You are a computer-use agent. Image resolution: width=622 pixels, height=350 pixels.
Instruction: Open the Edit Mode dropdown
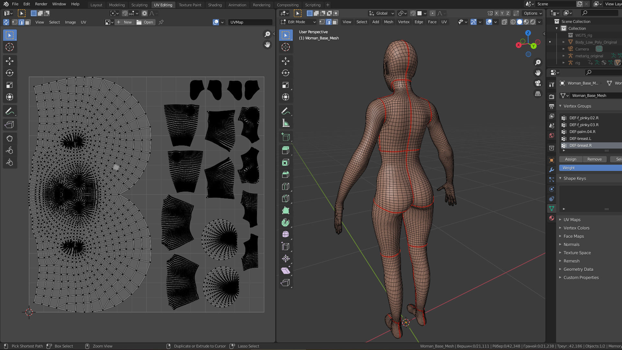click(x=298, y=22)
